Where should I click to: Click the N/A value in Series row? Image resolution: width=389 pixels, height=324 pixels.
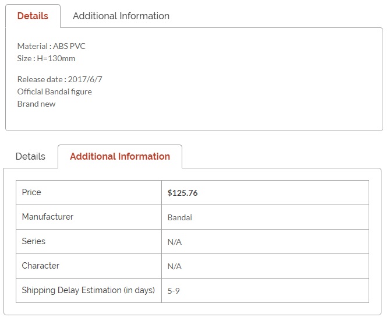pyautogui.click(x=175, y=242)
